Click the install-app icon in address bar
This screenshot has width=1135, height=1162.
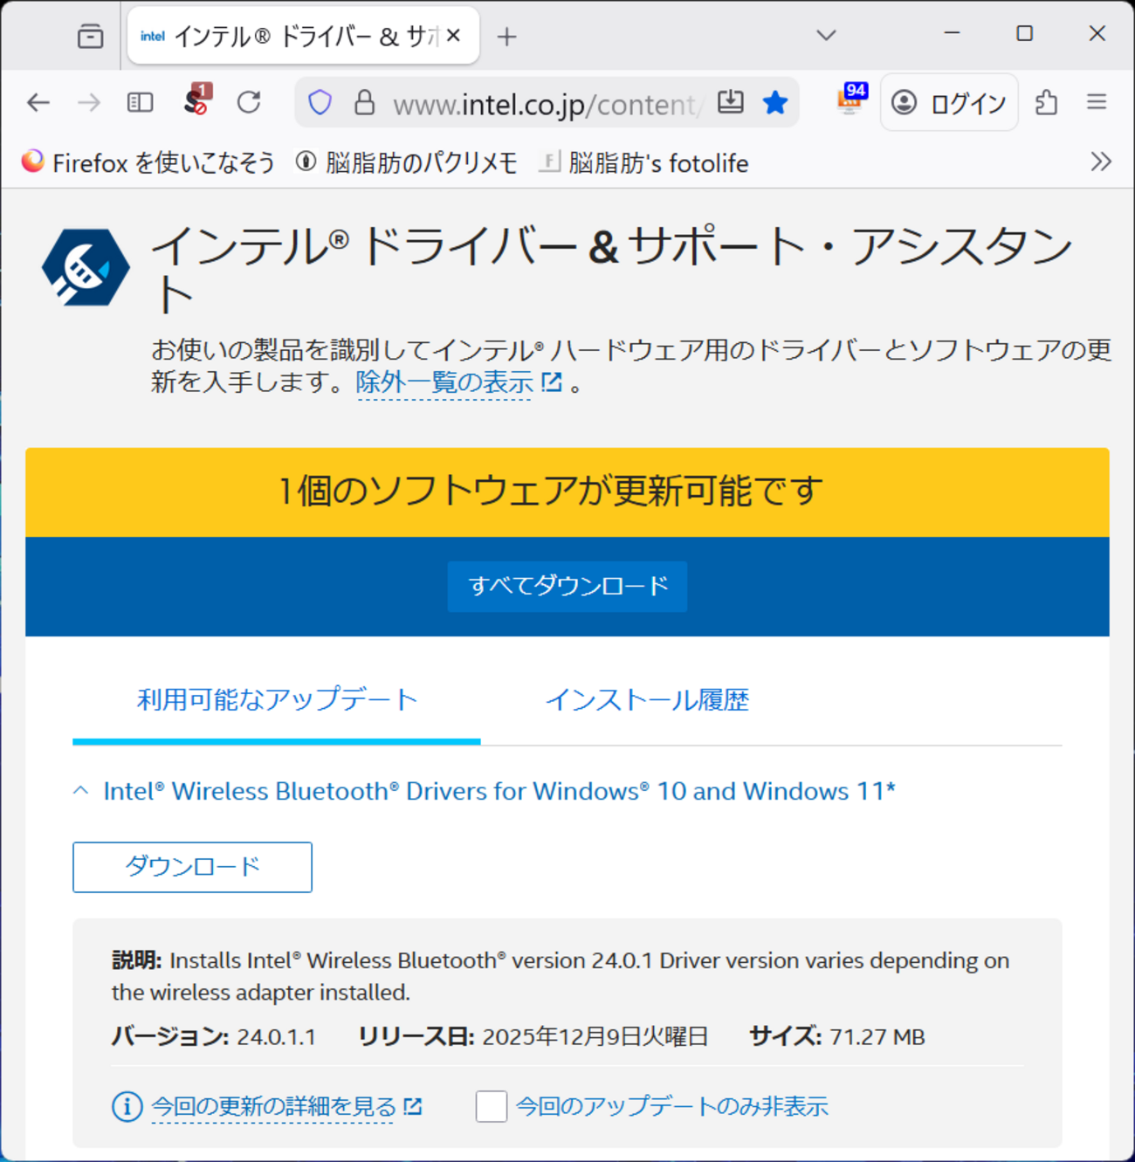[x=731, y=103]
